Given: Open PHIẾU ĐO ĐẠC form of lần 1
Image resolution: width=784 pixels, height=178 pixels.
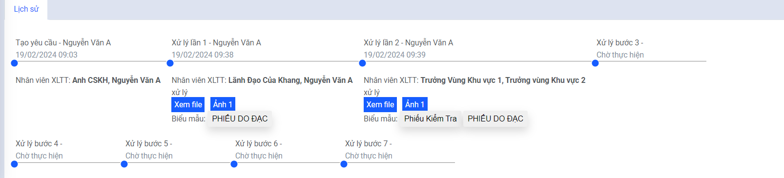Looking at the screenshot, I should point(240,119).
